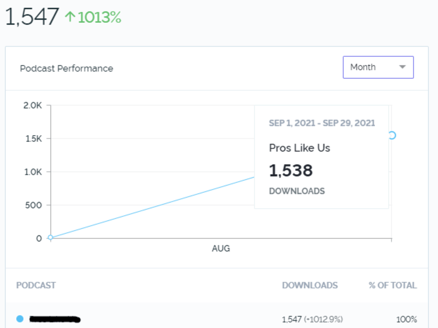Click the September data point on chart
The image size is (438, 328).
(392, 136)
